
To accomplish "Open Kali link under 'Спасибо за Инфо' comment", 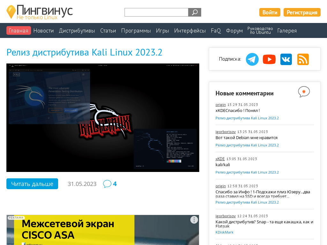I will [247, 202].
